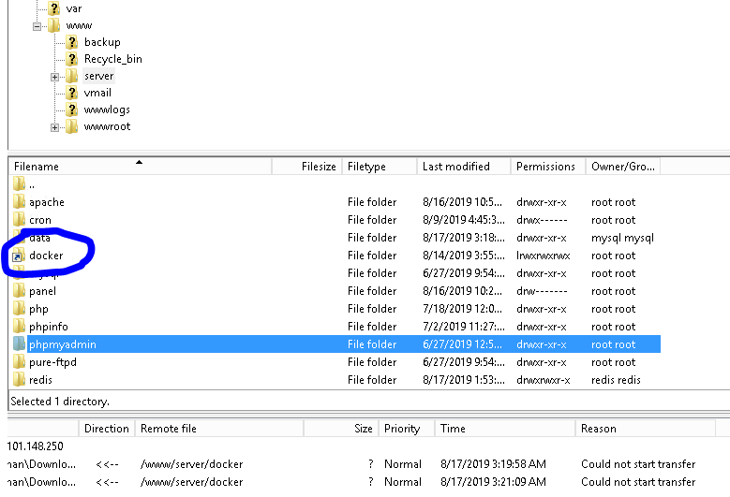Click the docker symlink folder icon
The height and width of the screenshot is (497, 730).
click(19, 256)
